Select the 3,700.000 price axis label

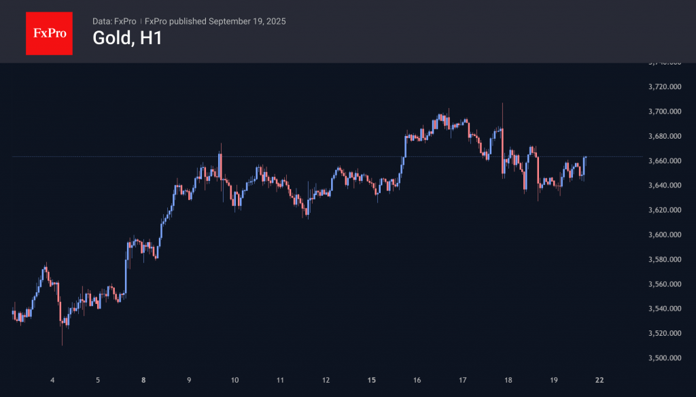click(x=665, y=111)
